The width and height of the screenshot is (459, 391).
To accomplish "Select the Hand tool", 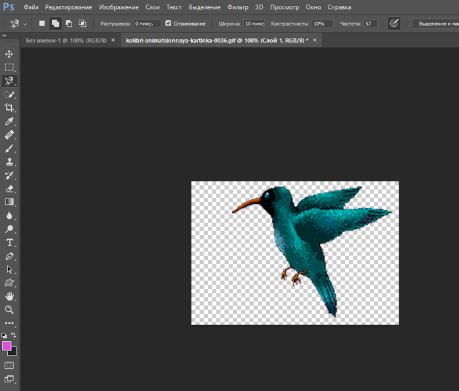I will [x=9, y=297].
